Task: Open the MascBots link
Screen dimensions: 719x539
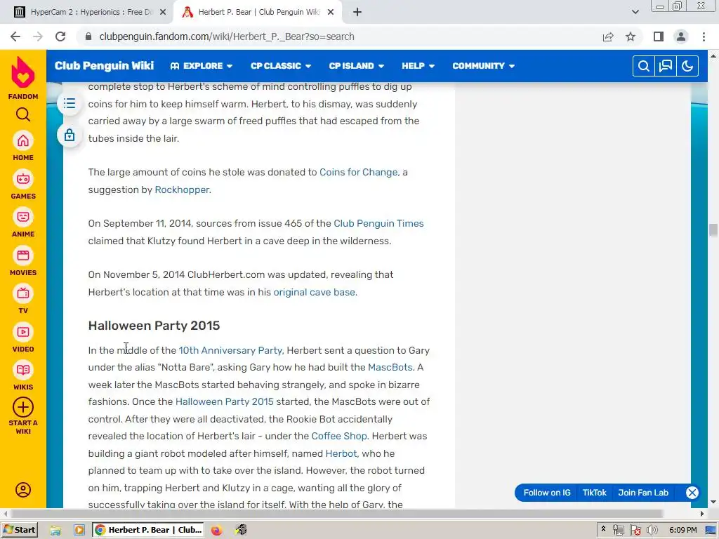Action: click(390, 368)
